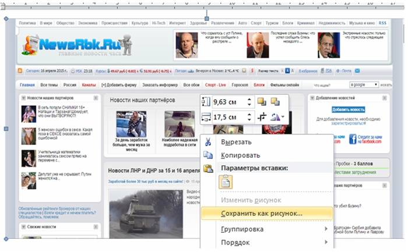Click the scissors icon next to Вырезать
Screen dimensions: 408x252
coord(209,141)
